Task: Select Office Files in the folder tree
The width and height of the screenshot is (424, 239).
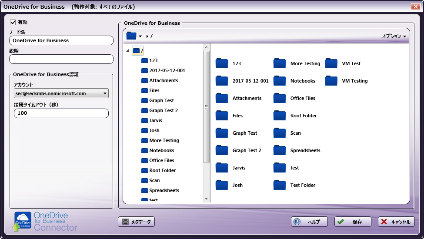Action: 158,160
